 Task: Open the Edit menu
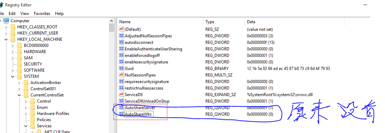[x=12, y=14]
